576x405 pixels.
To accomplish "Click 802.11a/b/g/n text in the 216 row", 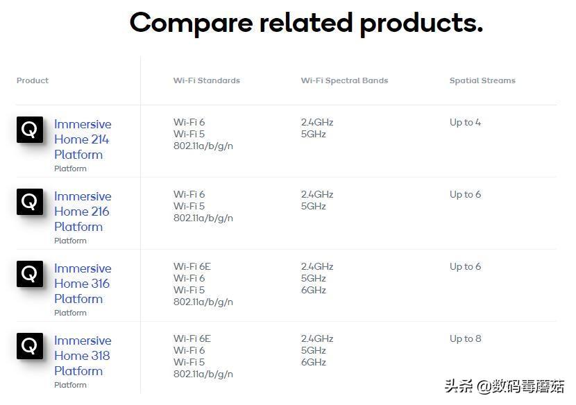I will click(203, 218).
